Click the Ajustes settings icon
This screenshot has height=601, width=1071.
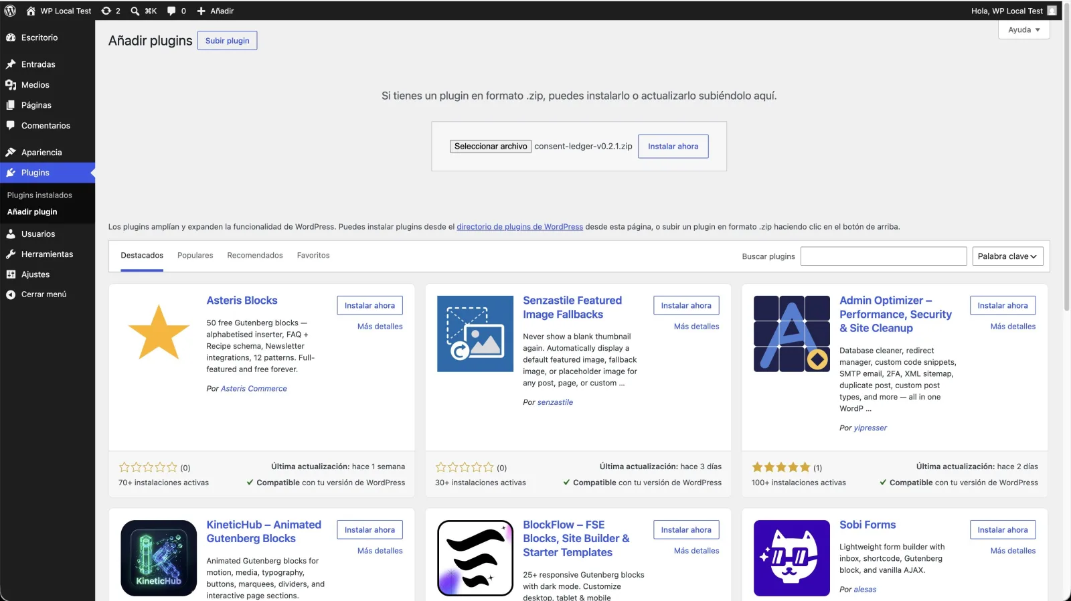coord(11,274)
